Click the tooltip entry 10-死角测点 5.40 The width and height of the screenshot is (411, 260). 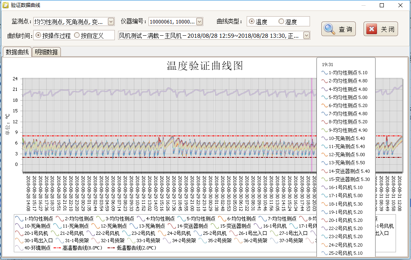click(x=343, y=138)
